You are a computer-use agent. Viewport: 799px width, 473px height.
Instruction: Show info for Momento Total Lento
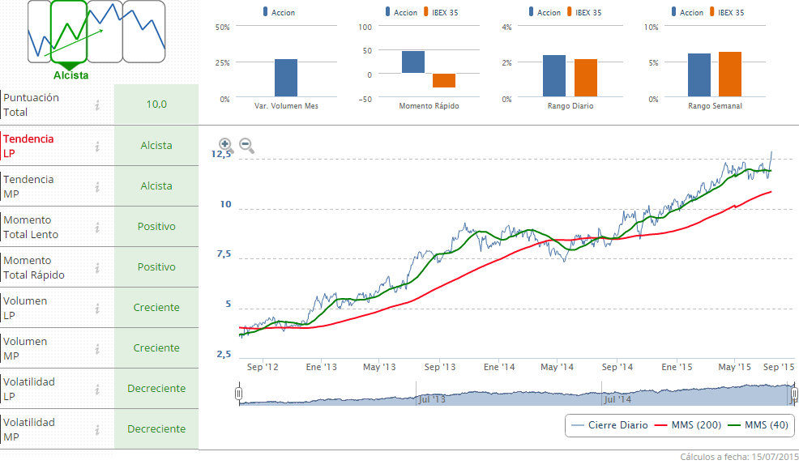tap(97, 227)
